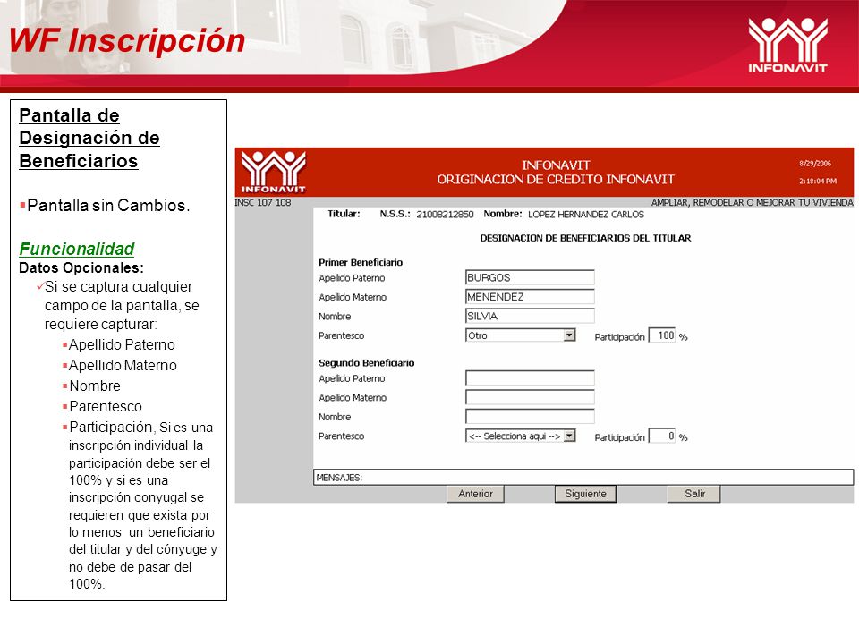
Task: Click the name LOPEZ HERNANDEZ CARLOS
Action: click(585, 214)
